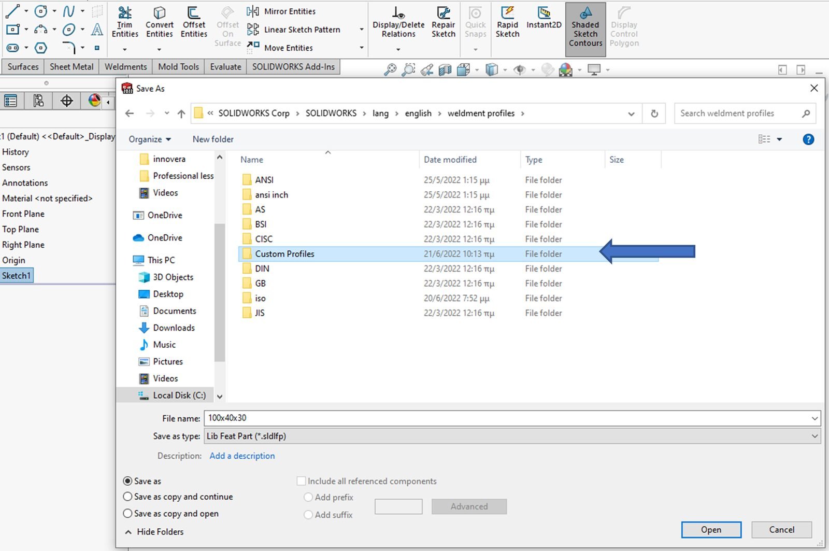Collapse folders with Hide Folders
This screenshot has width=829, height=551.
[x=154, y=532]
